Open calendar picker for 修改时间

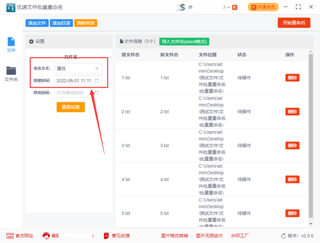coord(96,93)
